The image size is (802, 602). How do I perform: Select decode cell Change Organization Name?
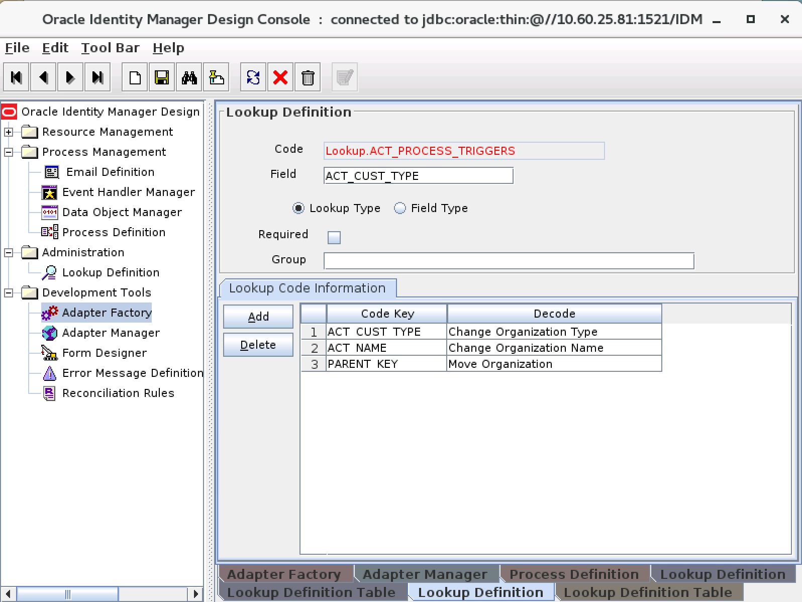click(554, 348)
